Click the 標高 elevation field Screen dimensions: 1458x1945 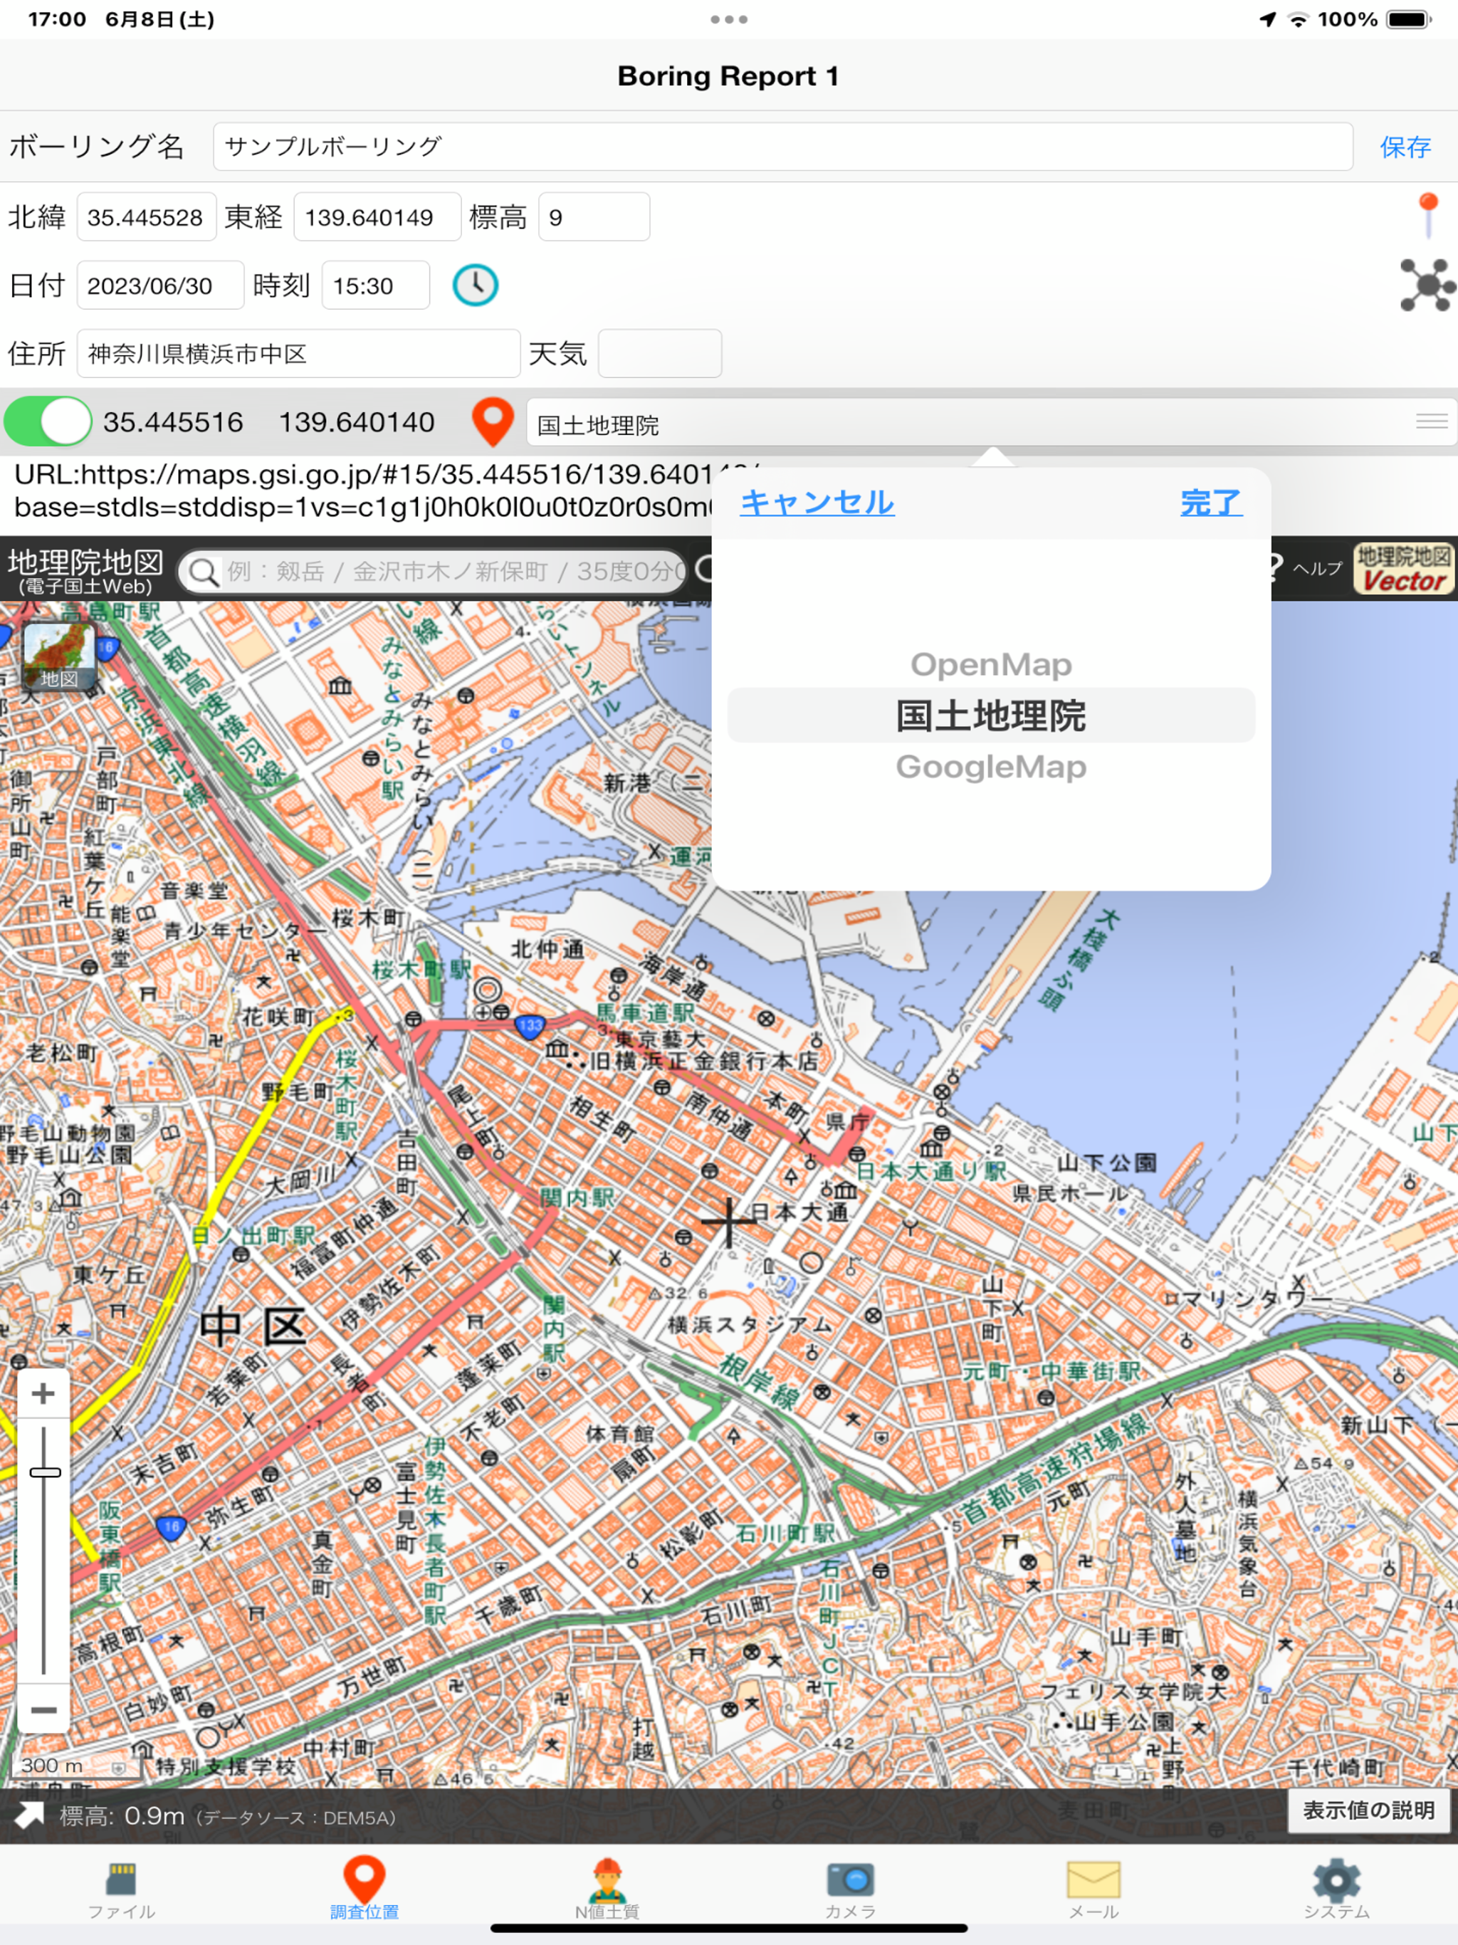[x=594, y=216]
